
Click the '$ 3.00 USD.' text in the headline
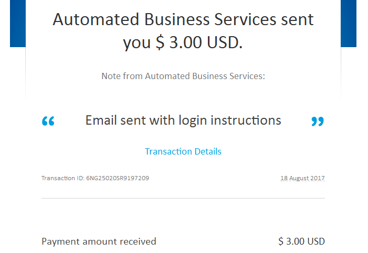pyautogui.click(x=199, y=42)
